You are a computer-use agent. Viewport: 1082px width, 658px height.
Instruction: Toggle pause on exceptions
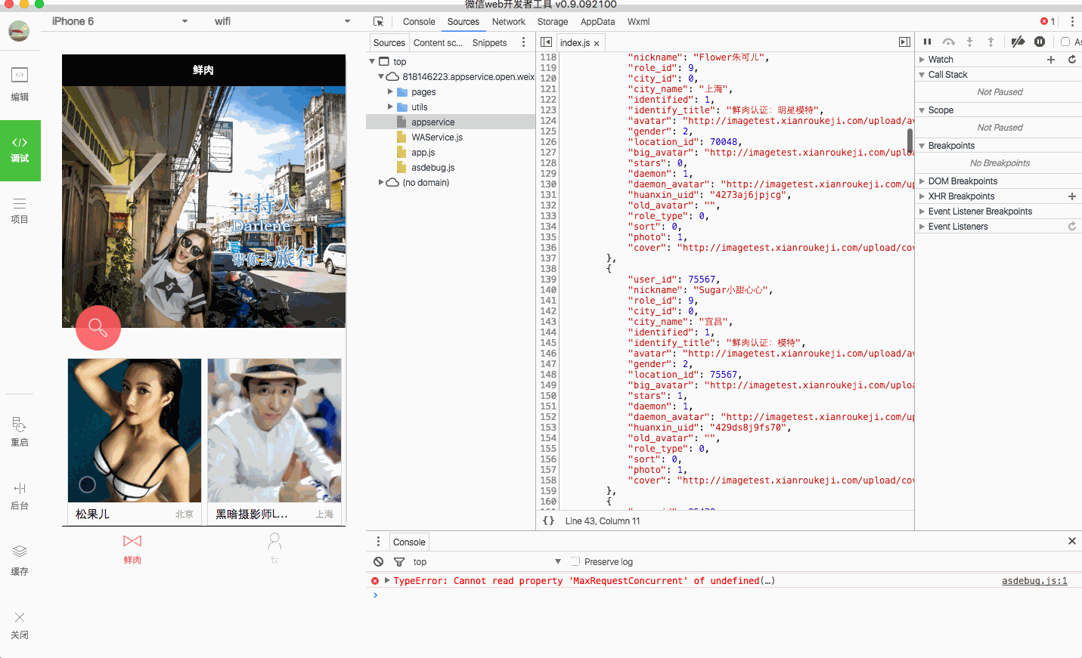click(1040, 42)
